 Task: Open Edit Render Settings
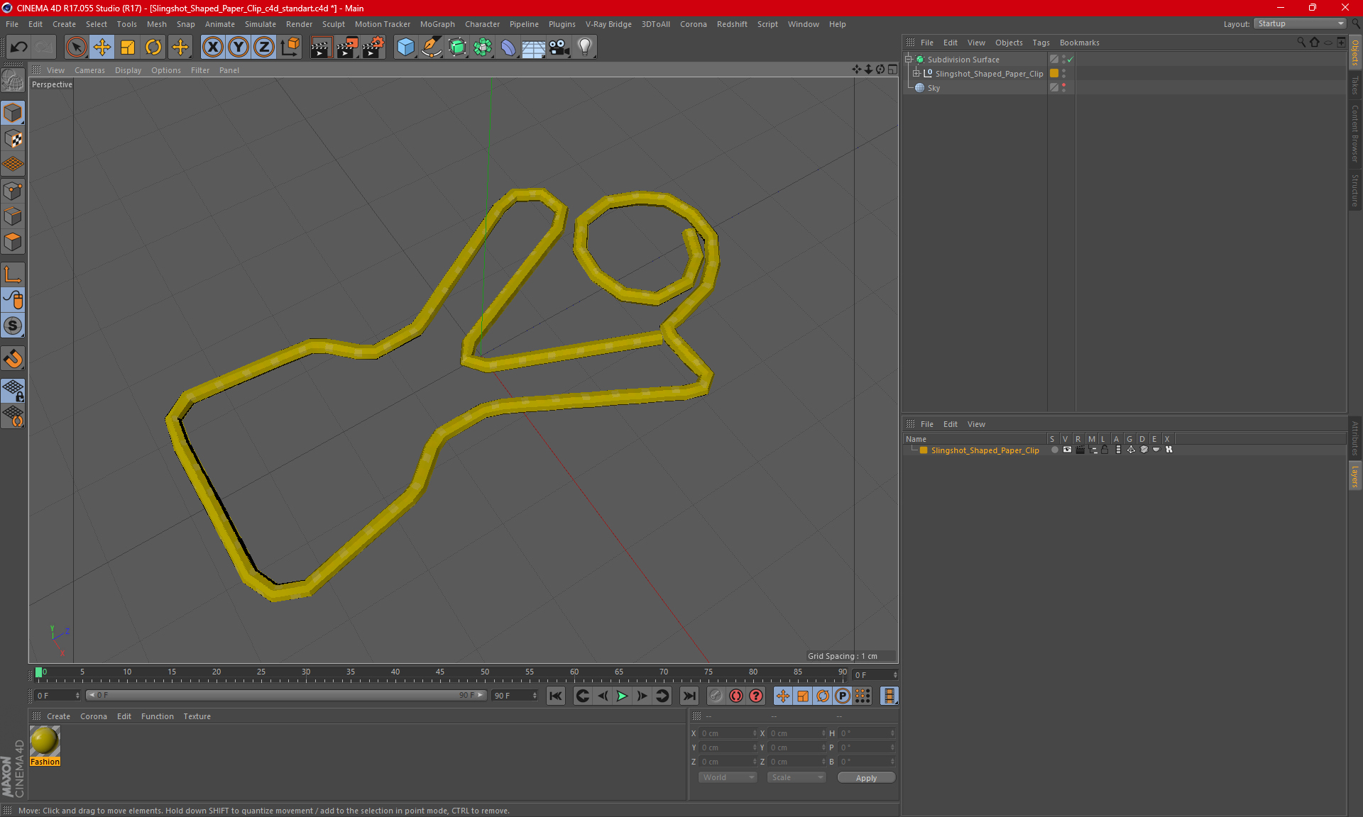(373, 47)
